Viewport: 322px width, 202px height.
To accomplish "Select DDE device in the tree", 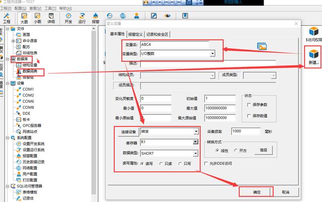I will click(26, 113).
